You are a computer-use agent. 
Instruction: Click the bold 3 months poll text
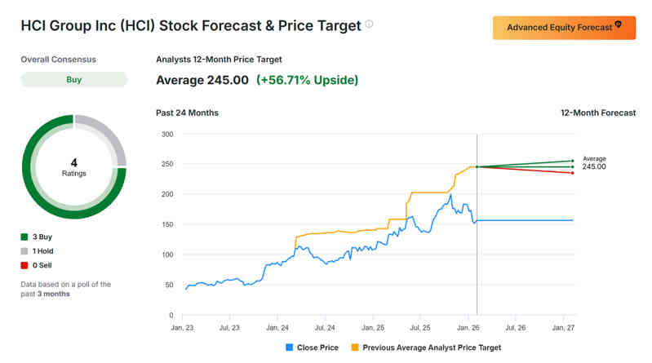point(53,294)
